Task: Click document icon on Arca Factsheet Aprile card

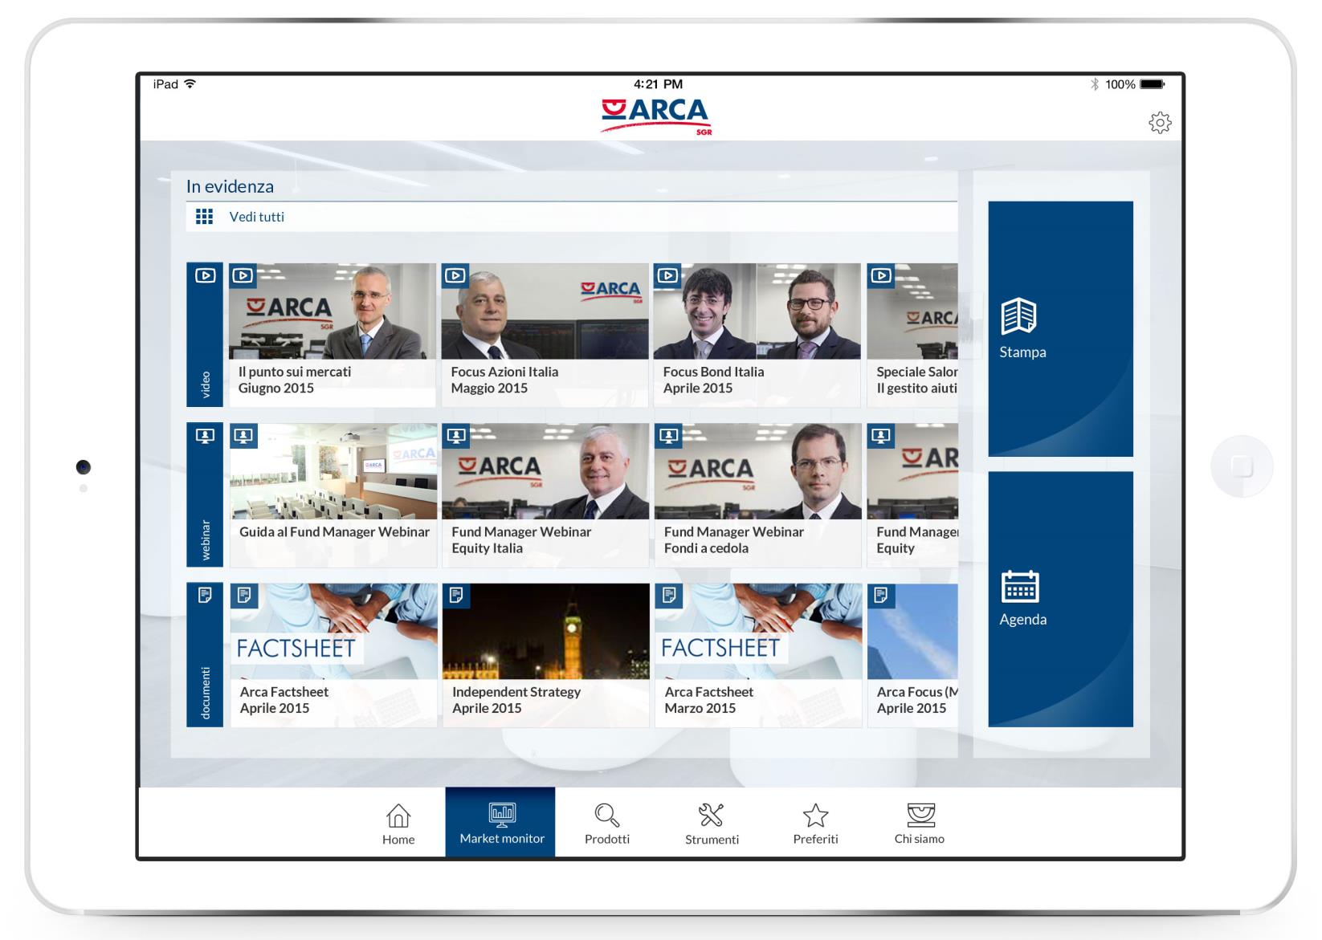Action: [244, 596]
